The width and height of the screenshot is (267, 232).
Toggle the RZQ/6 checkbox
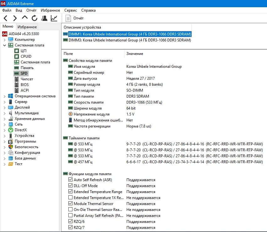tap(70, 221)
